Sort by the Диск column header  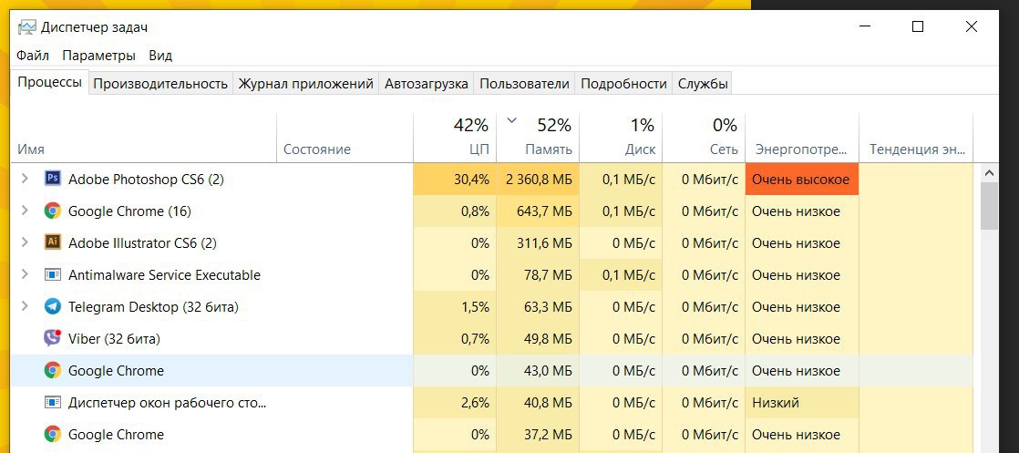(x=622, y=137)
